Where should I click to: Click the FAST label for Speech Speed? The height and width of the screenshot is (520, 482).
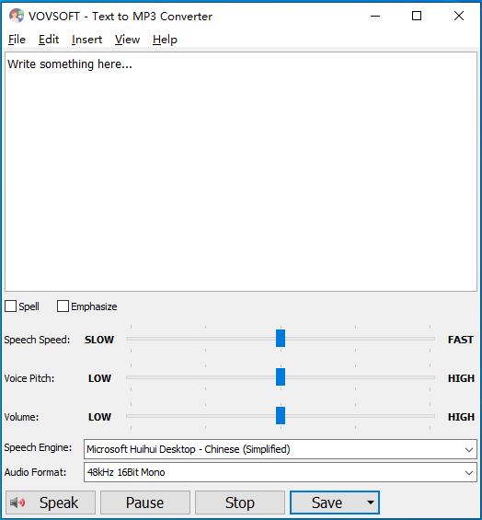point(461,340)
